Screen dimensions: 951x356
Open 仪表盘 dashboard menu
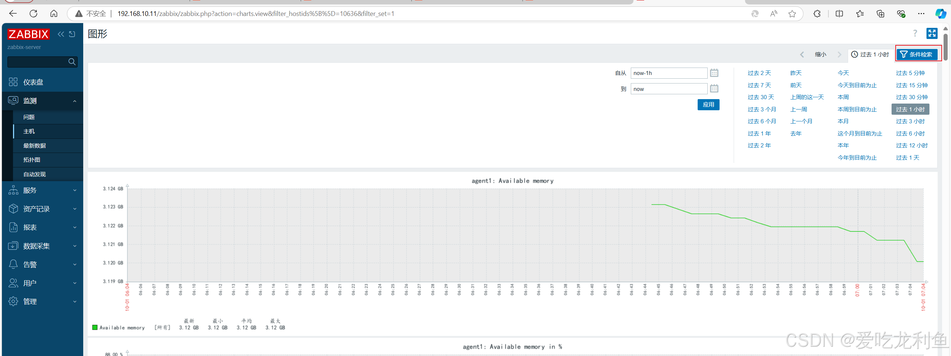(x=42, y=82)
